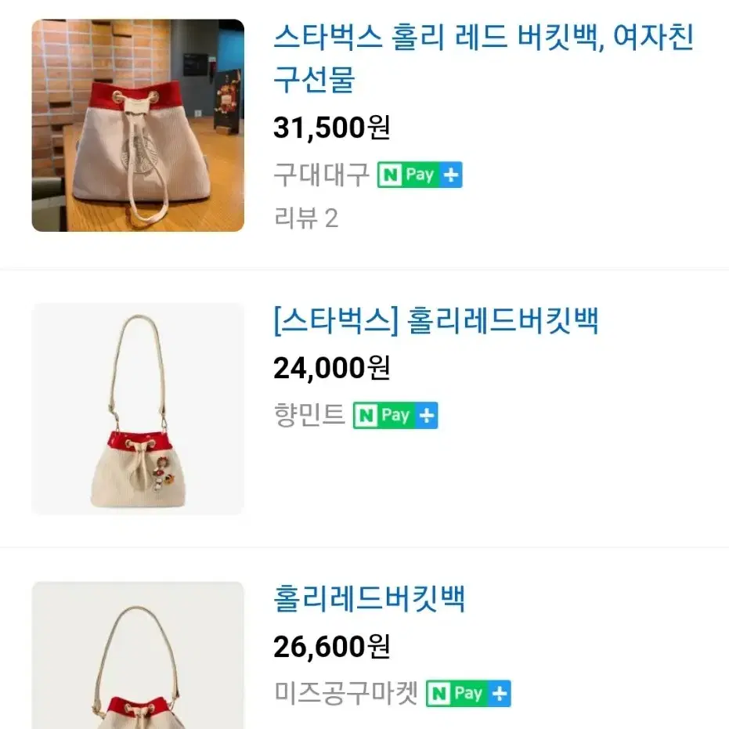The image size is (729, 729).
Task: Click the 24,000원 price
Action: click(332, 368)
